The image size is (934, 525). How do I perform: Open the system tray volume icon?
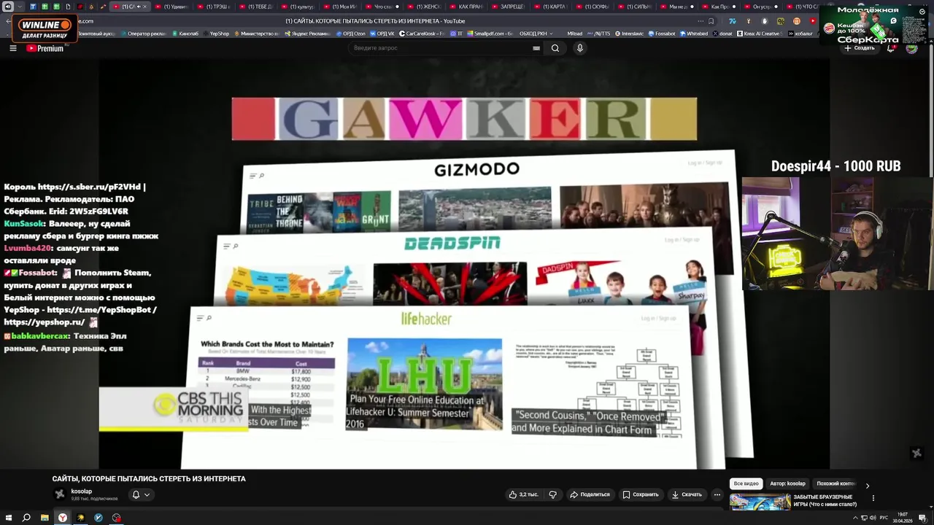click(873, 518)
